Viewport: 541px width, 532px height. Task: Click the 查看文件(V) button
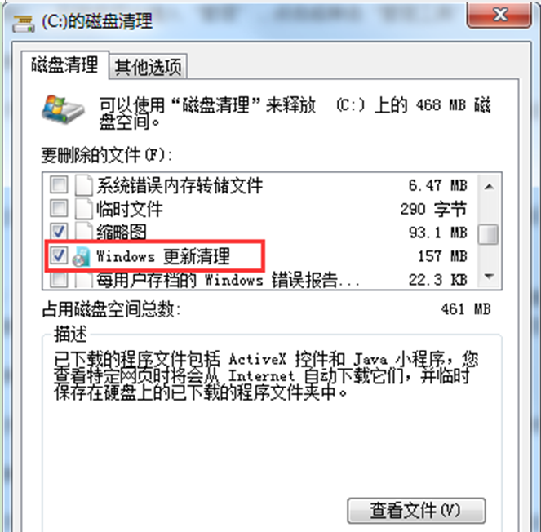click(x=416, y=510)
